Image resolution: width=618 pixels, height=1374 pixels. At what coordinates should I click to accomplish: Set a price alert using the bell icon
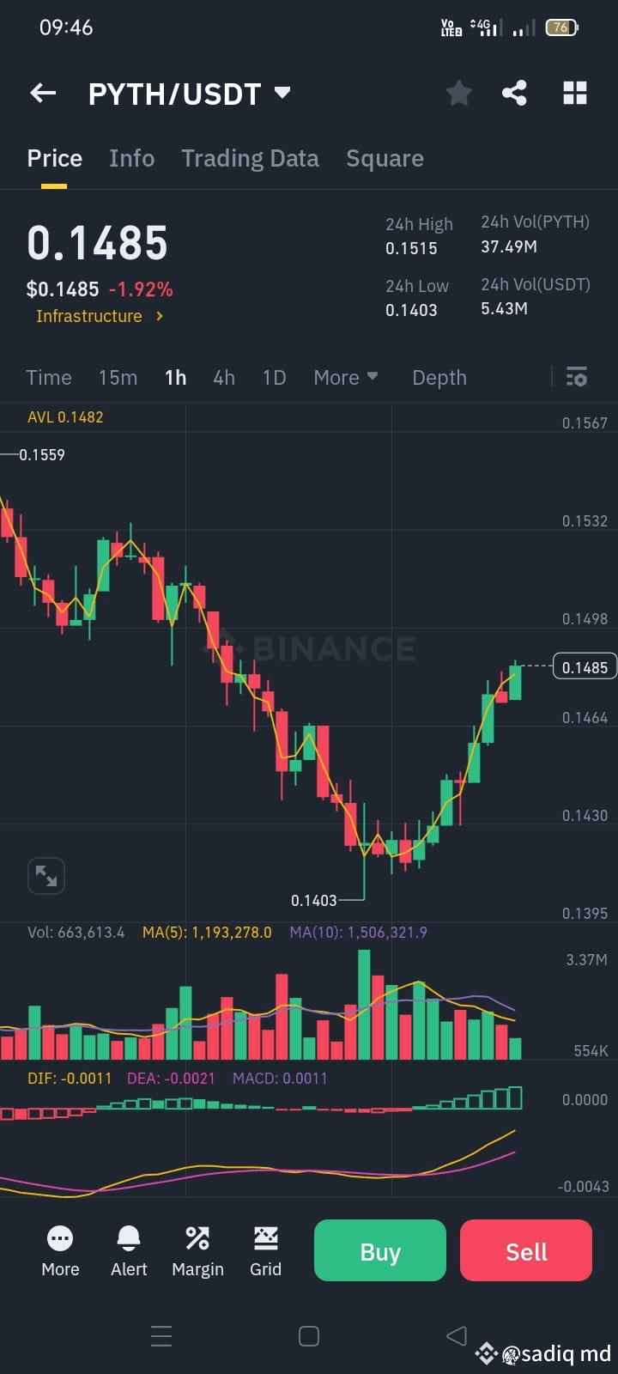click(x=128, y=1238)
